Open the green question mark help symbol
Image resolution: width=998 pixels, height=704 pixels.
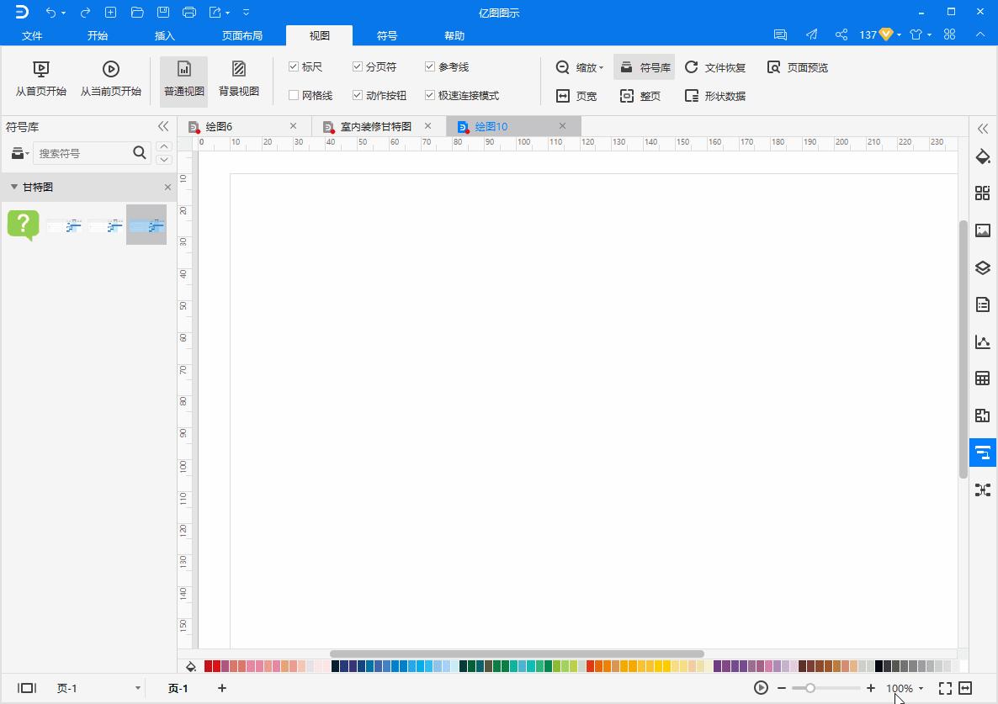(23, 225)
